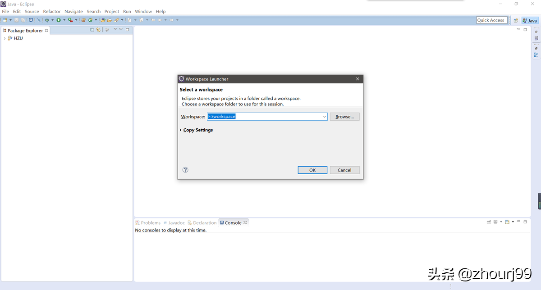Switch to the Javadoc tab
This screenshot has height=290, width=541.
point(174,222)
